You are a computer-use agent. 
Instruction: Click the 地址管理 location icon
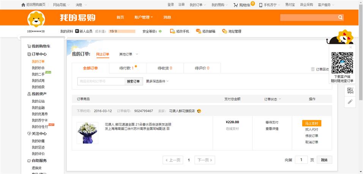tap(224, 31)
